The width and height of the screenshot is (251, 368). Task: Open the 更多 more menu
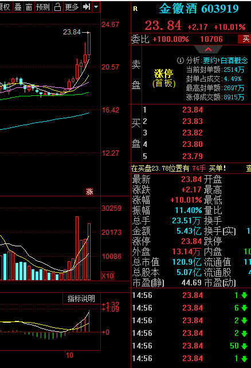tap(72, 7)
